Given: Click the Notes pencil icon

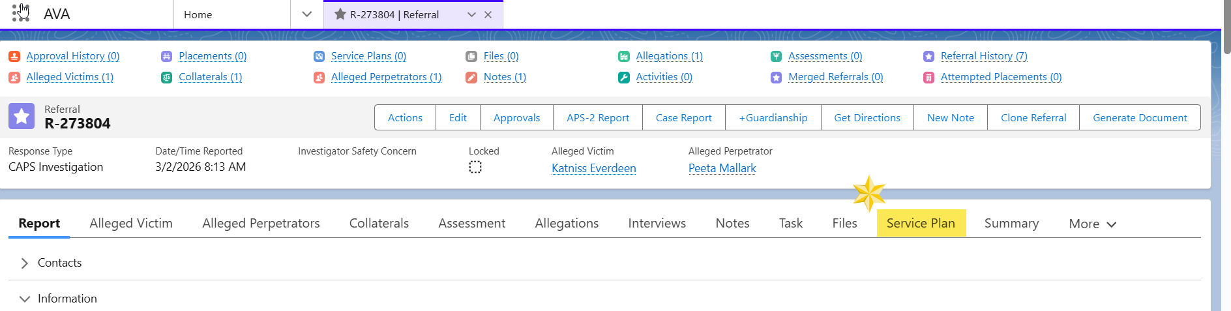Looking at the screenshot, I should (471, 78).
